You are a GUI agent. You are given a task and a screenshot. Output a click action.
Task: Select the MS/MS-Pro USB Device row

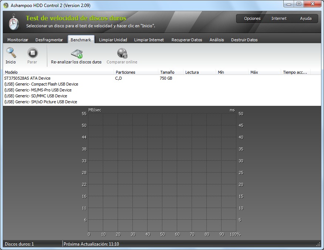(162, 90)
